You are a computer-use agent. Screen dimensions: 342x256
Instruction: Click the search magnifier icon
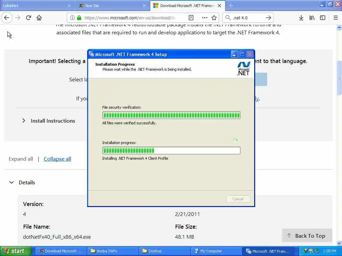(x=228, y=18)
